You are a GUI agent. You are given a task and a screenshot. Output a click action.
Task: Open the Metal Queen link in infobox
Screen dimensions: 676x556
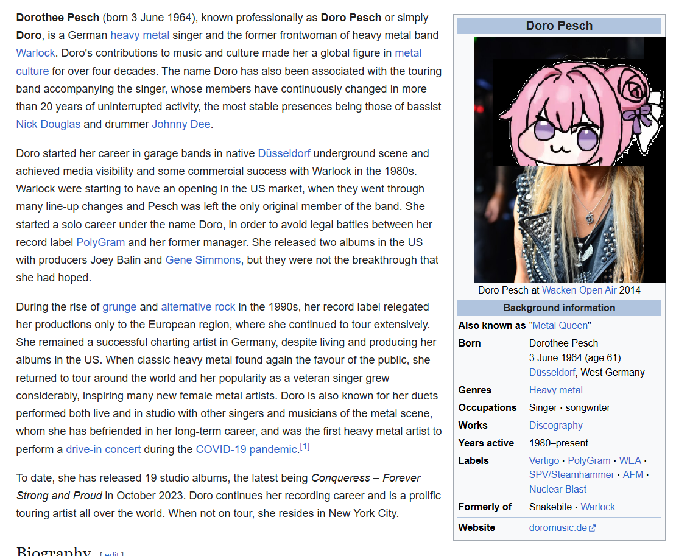click(x=560, y=325)
